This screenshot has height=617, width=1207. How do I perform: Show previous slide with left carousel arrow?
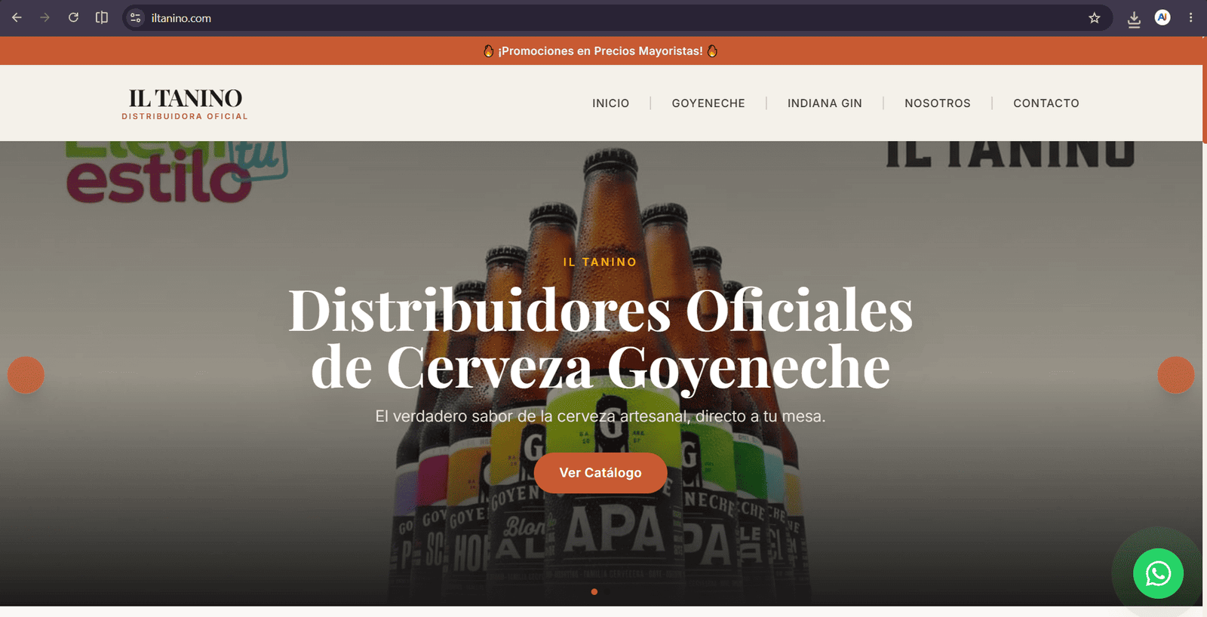[26, 375]
